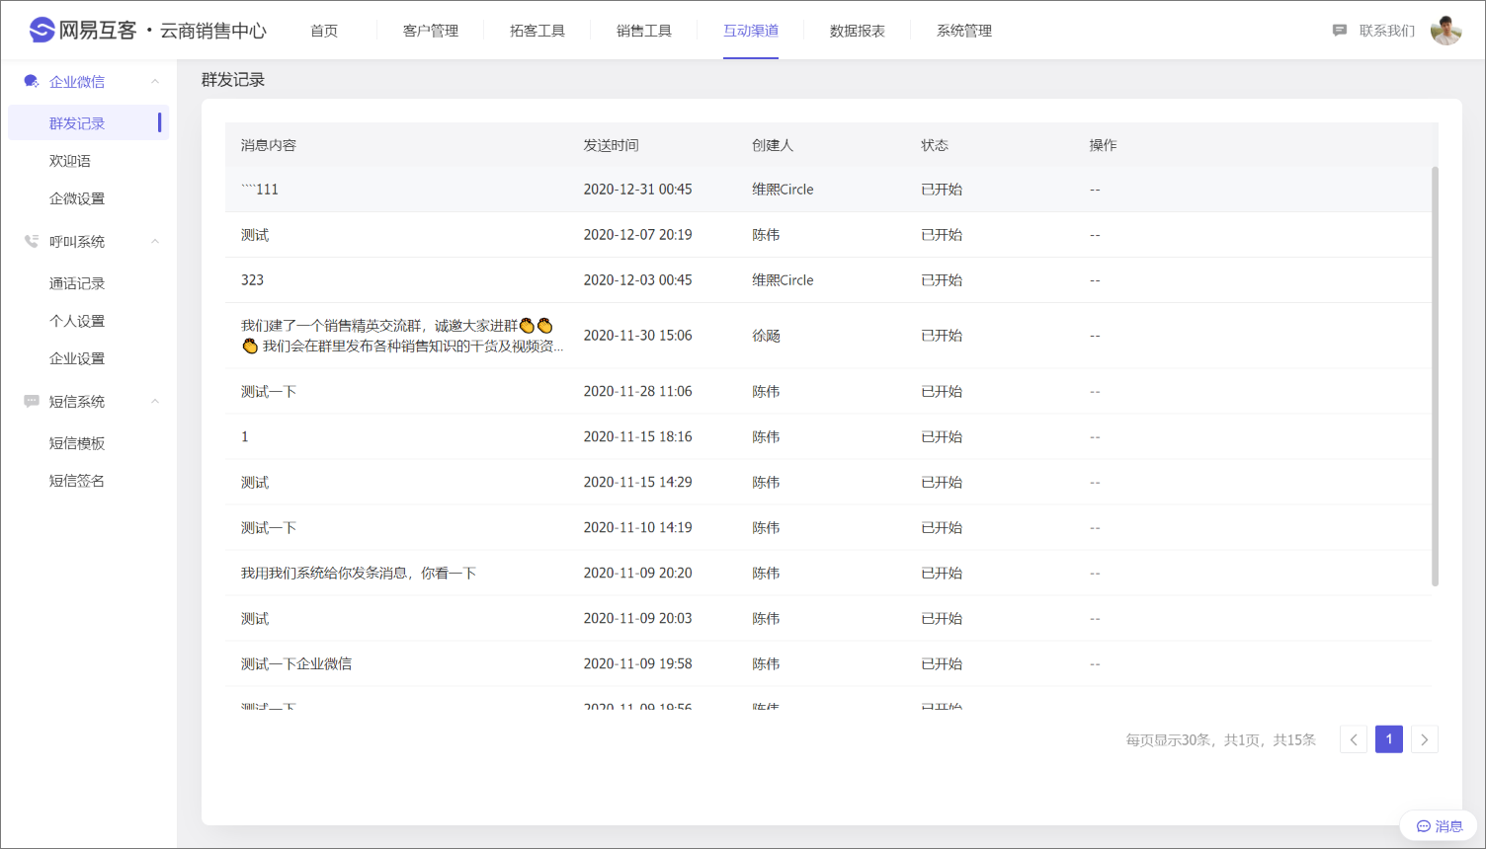Open 企业设置 under 呼叫系统
Image resolution: width=1486 pixels, height=849 pixels.
click(77, 358)
